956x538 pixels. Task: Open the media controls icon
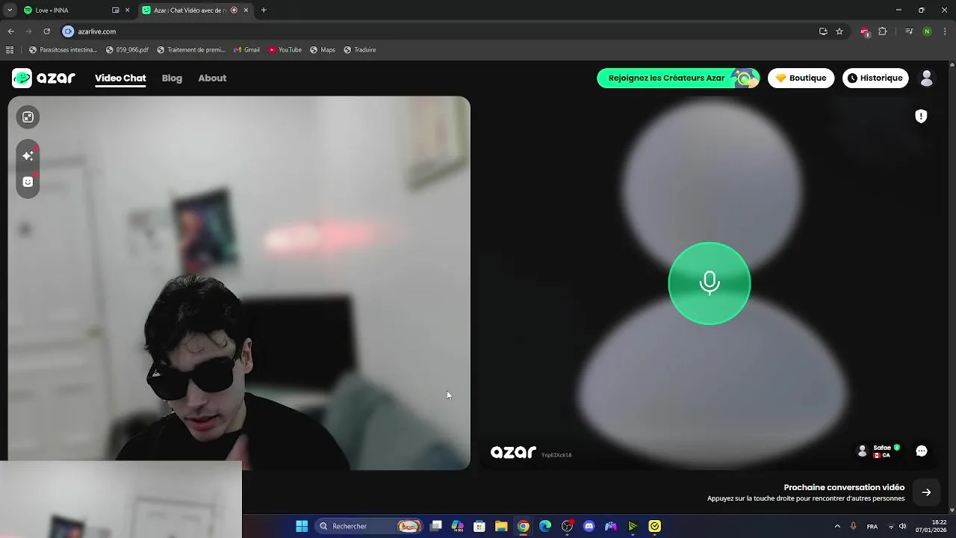(x=909, y=31)
